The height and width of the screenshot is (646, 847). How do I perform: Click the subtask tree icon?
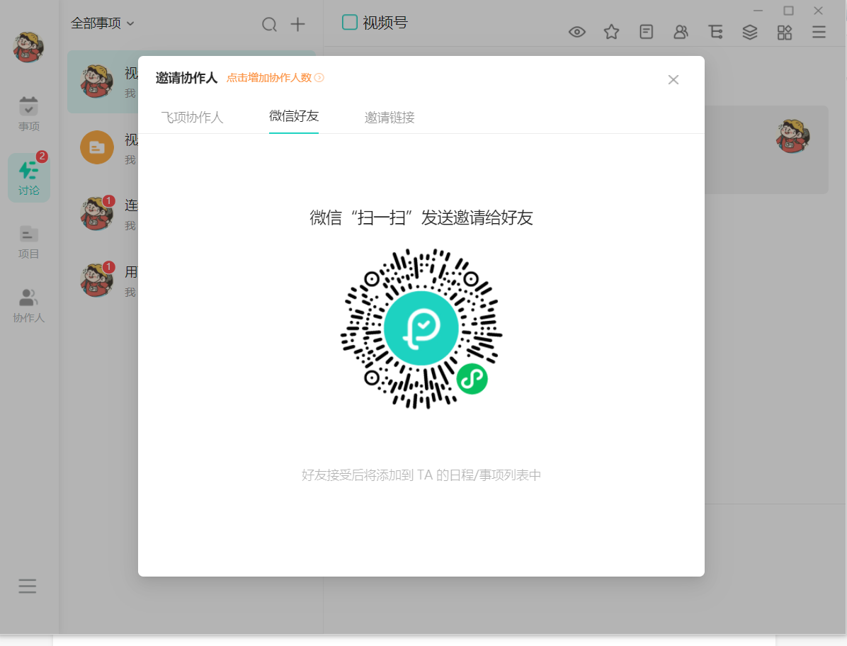(716, 32)
